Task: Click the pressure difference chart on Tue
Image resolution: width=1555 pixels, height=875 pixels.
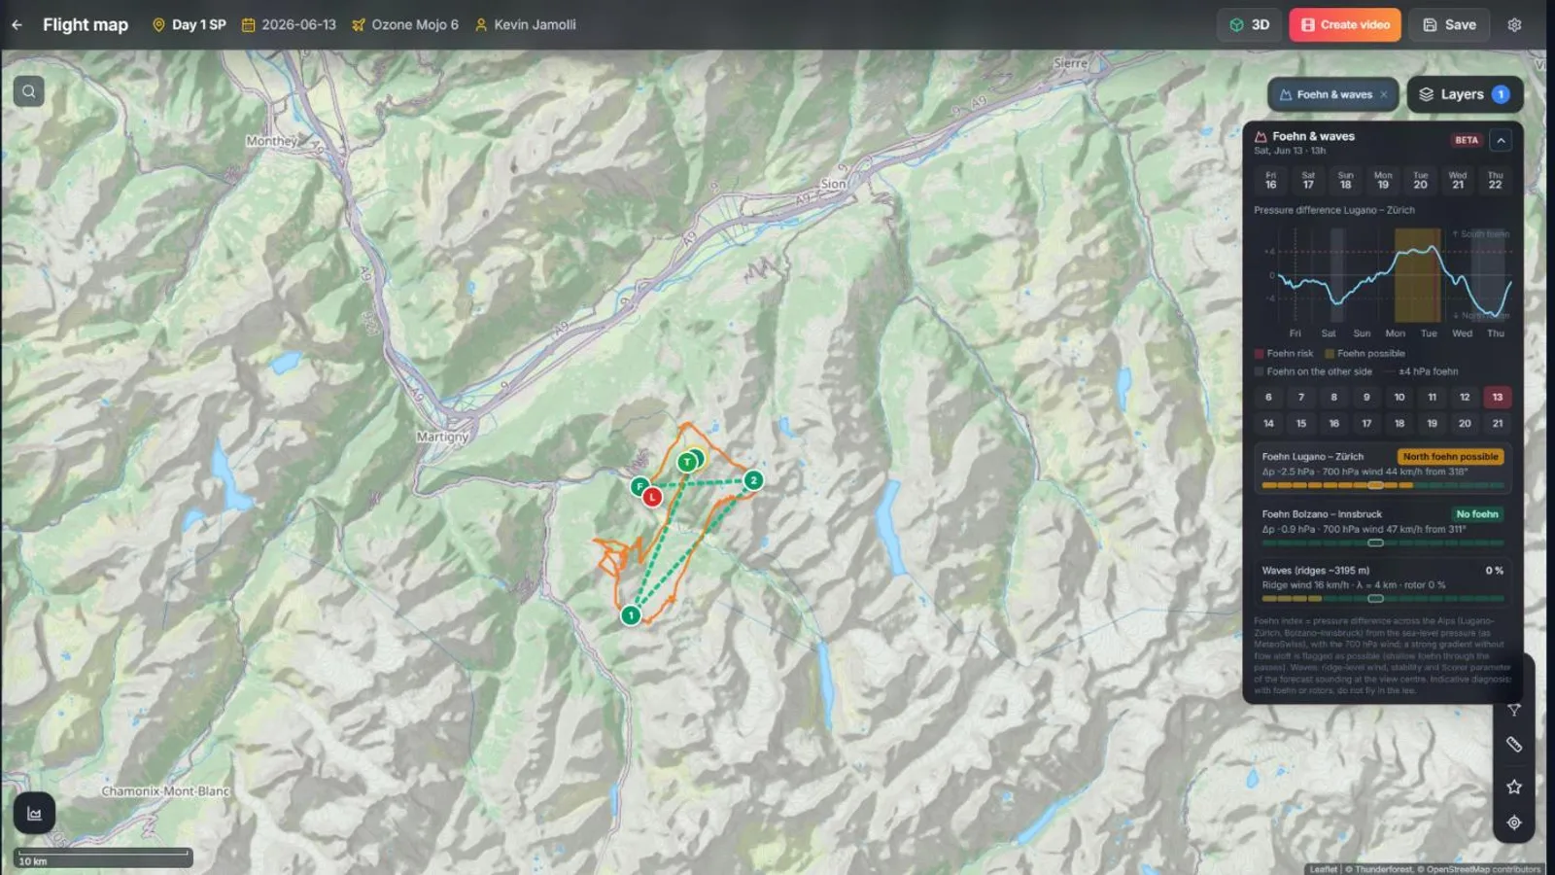Action: coord(1428,277)
